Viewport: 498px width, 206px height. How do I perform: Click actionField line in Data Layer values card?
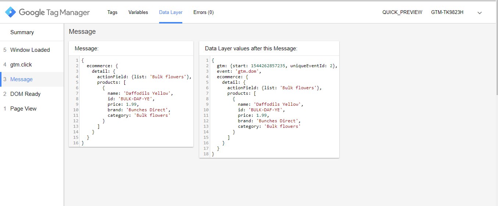click(x=275, y=88)
